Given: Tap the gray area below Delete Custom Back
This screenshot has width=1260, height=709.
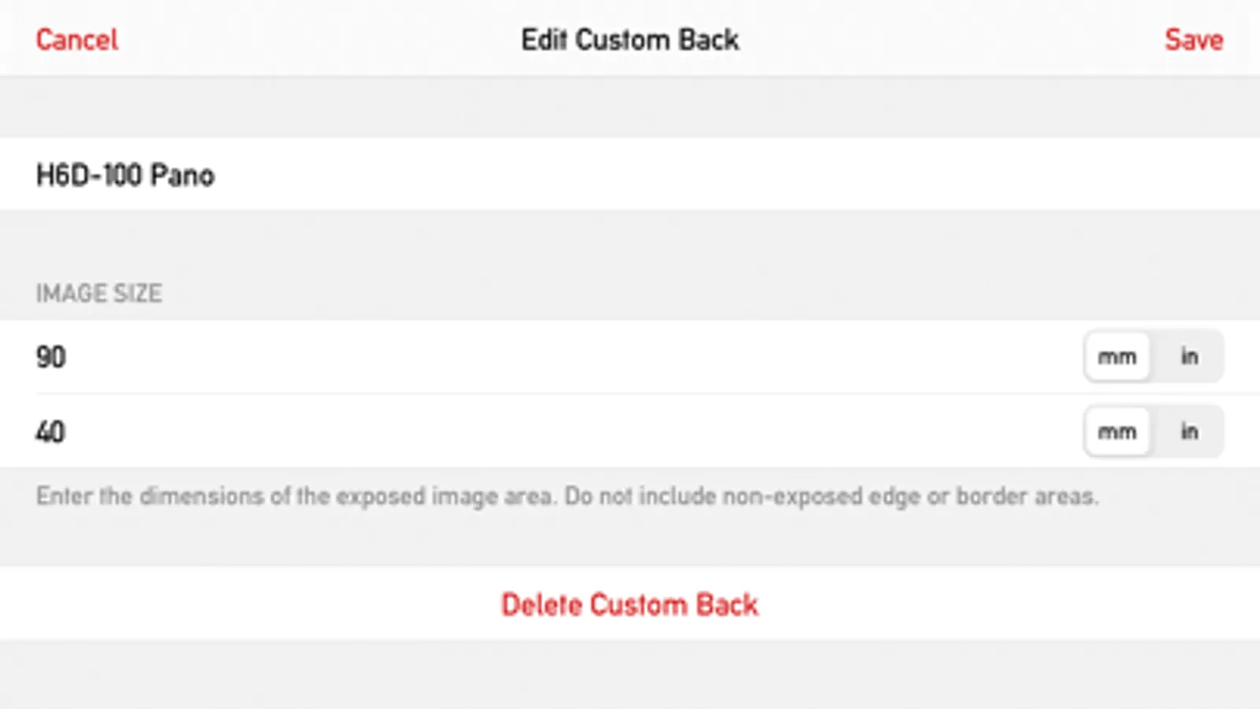Looking at the screenshot, I should [630, 674].
